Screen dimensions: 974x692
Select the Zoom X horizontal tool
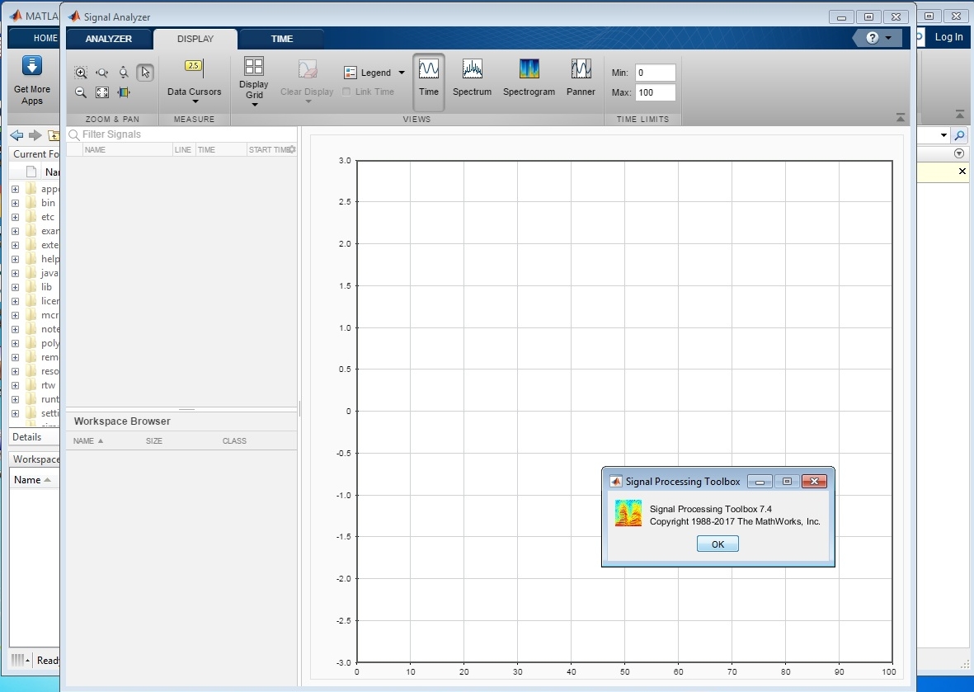102,73
